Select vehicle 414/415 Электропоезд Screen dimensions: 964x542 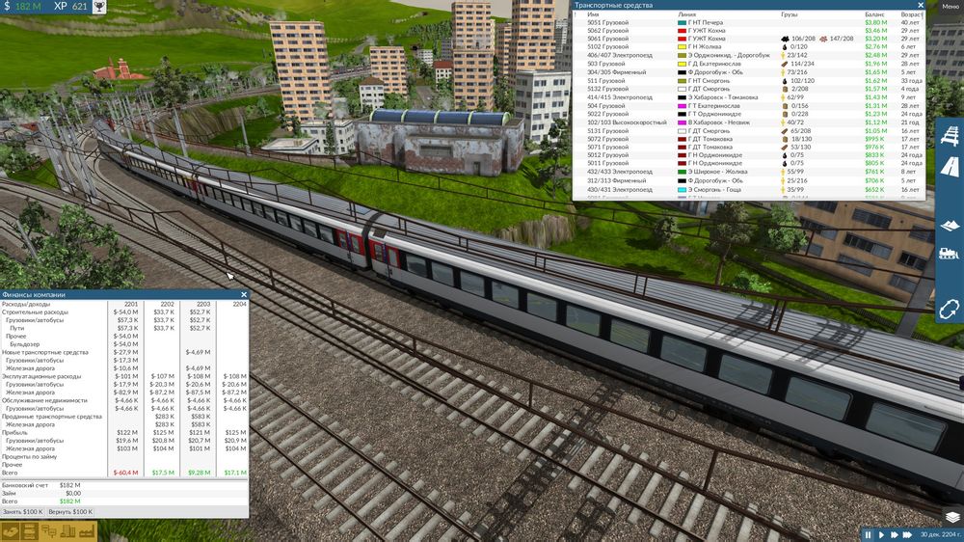pyautogui.click(x=619, y=97)
